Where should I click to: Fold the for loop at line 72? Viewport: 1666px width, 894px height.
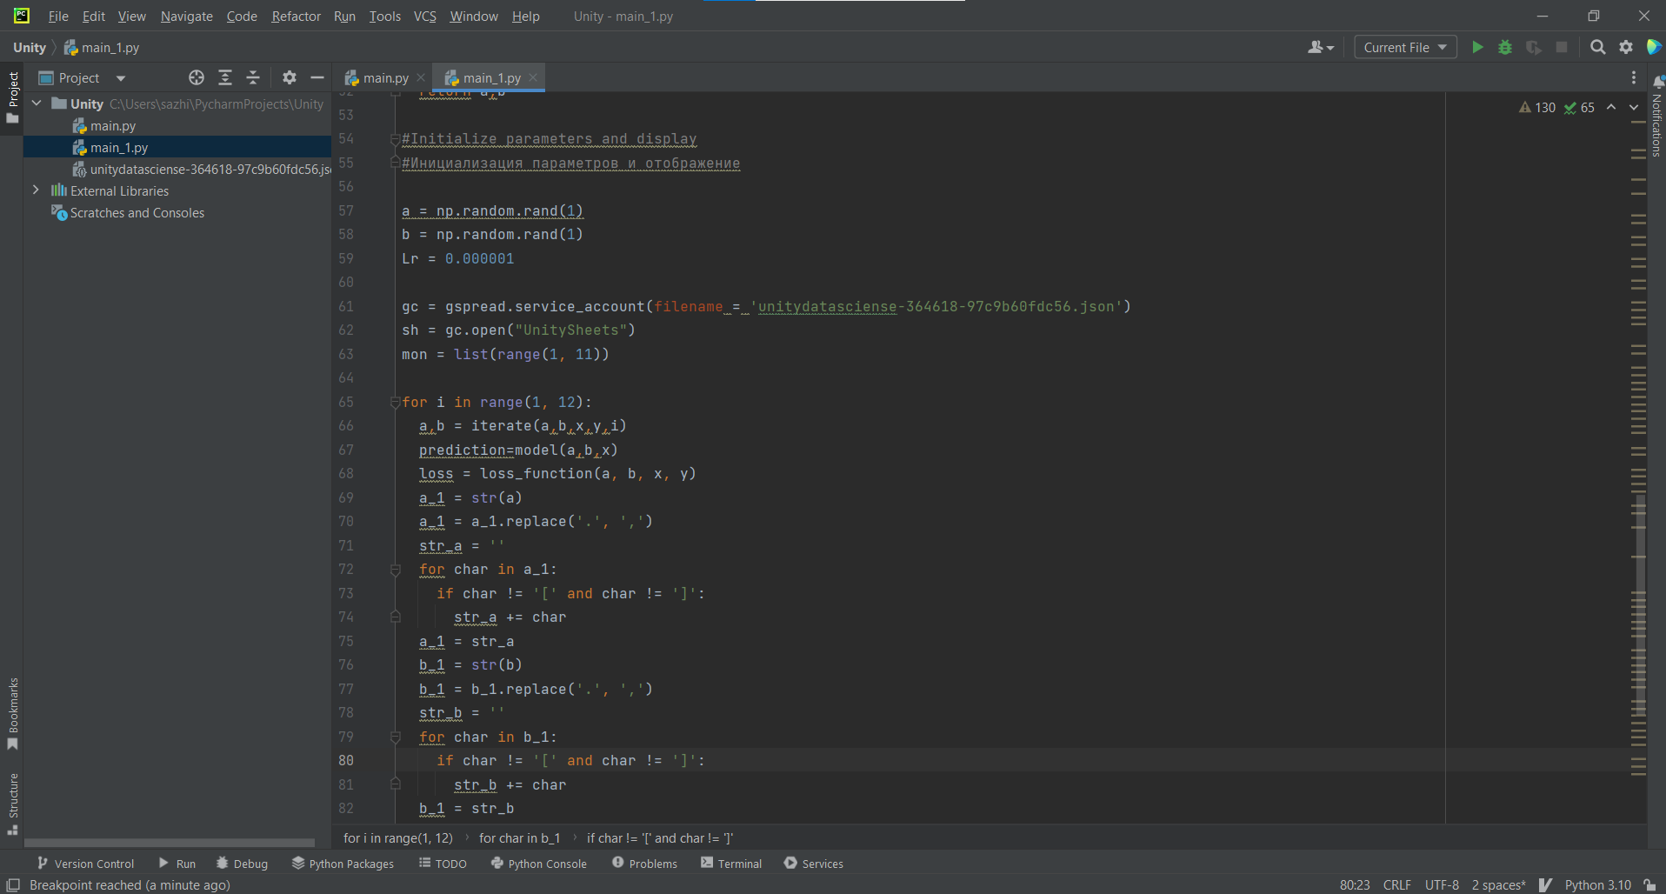pyautogui.click(x=396, y=570)
